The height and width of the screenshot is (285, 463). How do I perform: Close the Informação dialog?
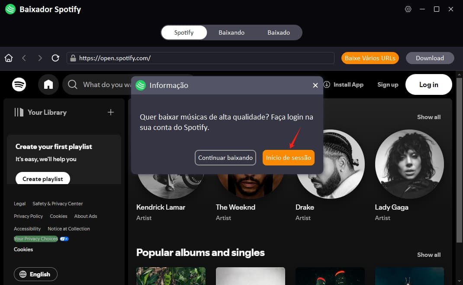(315, 85)
